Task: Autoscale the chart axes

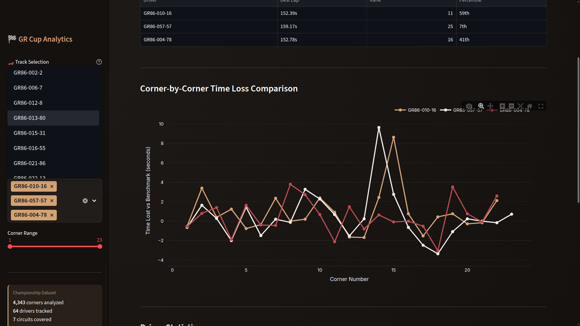Action: (x=520, y=106)
